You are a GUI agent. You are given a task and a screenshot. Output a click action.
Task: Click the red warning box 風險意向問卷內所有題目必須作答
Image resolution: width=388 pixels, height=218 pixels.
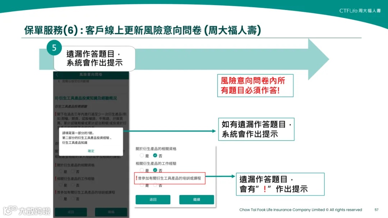click(255, 85)
